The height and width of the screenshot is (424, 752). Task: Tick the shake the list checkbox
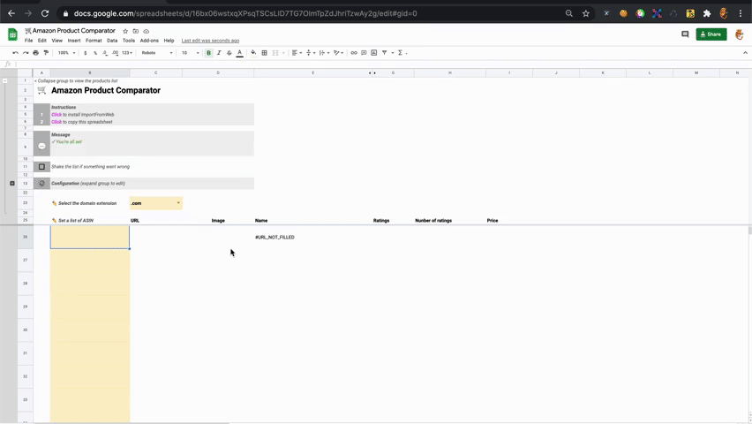pyautogui.click(x=41, y=167)
